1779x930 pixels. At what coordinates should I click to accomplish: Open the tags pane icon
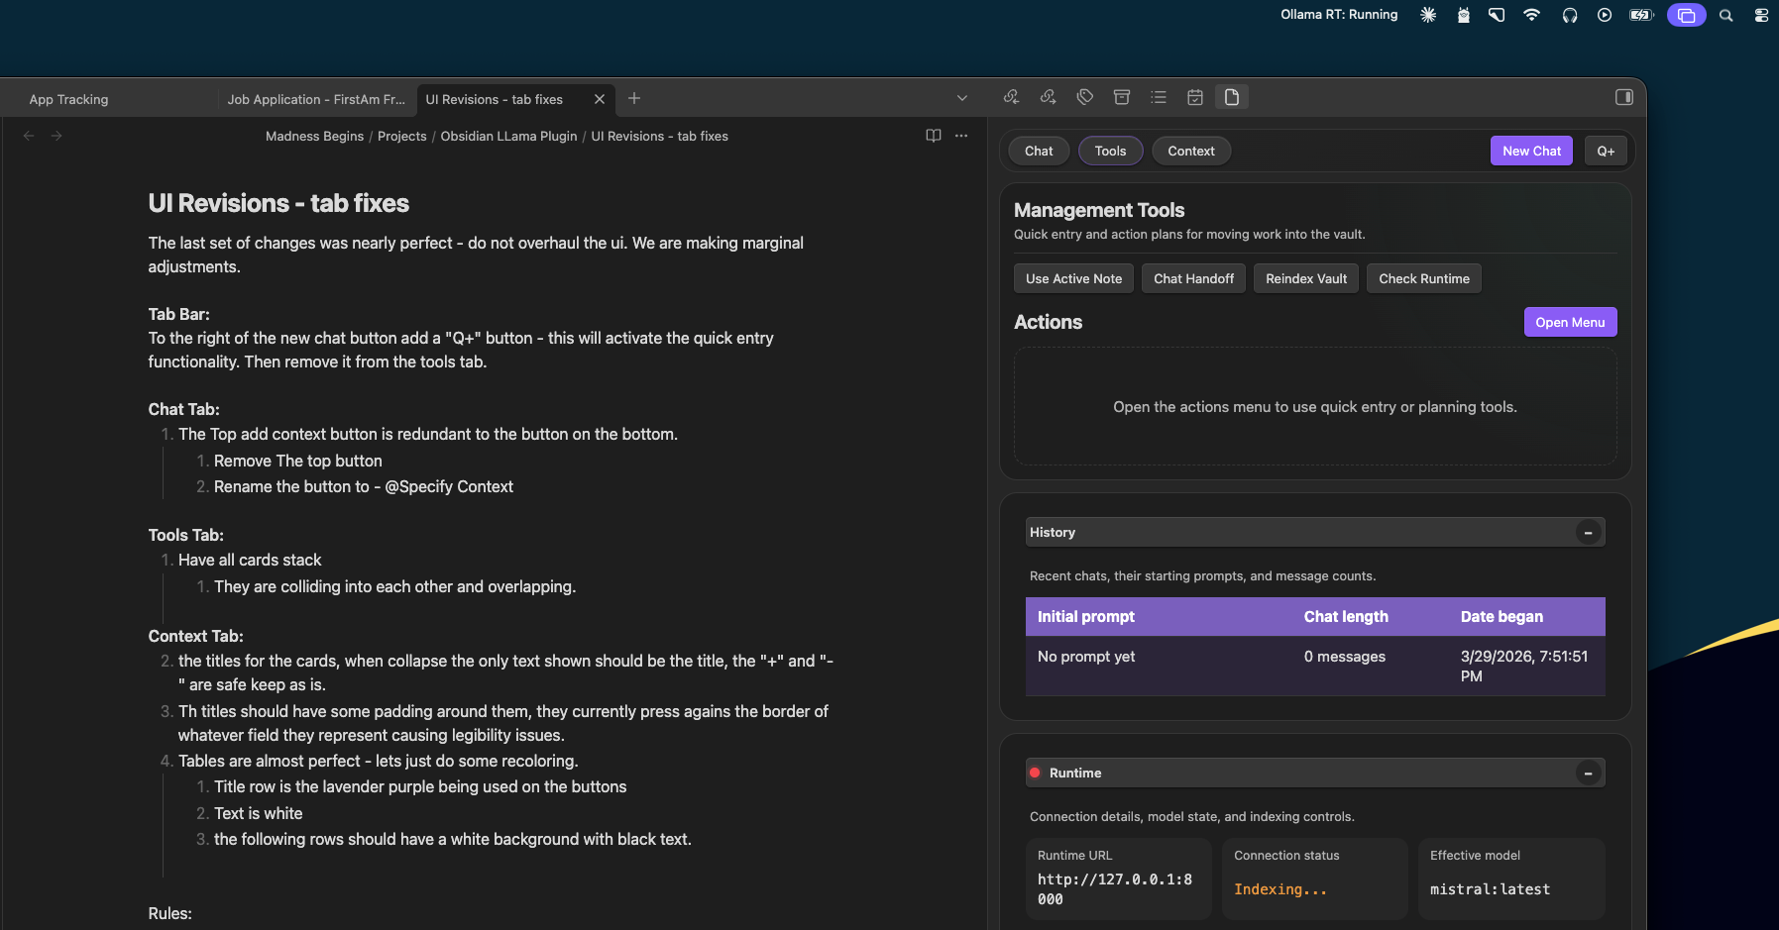coord(1085,97)
